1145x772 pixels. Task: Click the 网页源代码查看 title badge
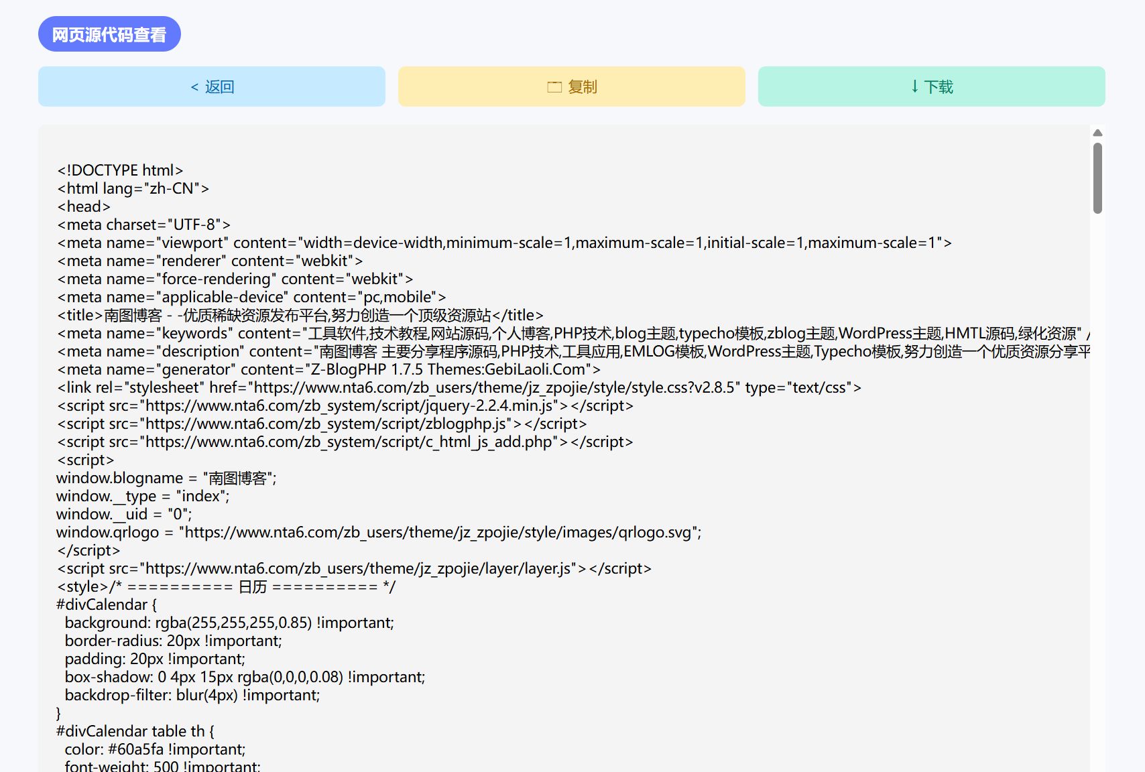[x=109, y=34]
